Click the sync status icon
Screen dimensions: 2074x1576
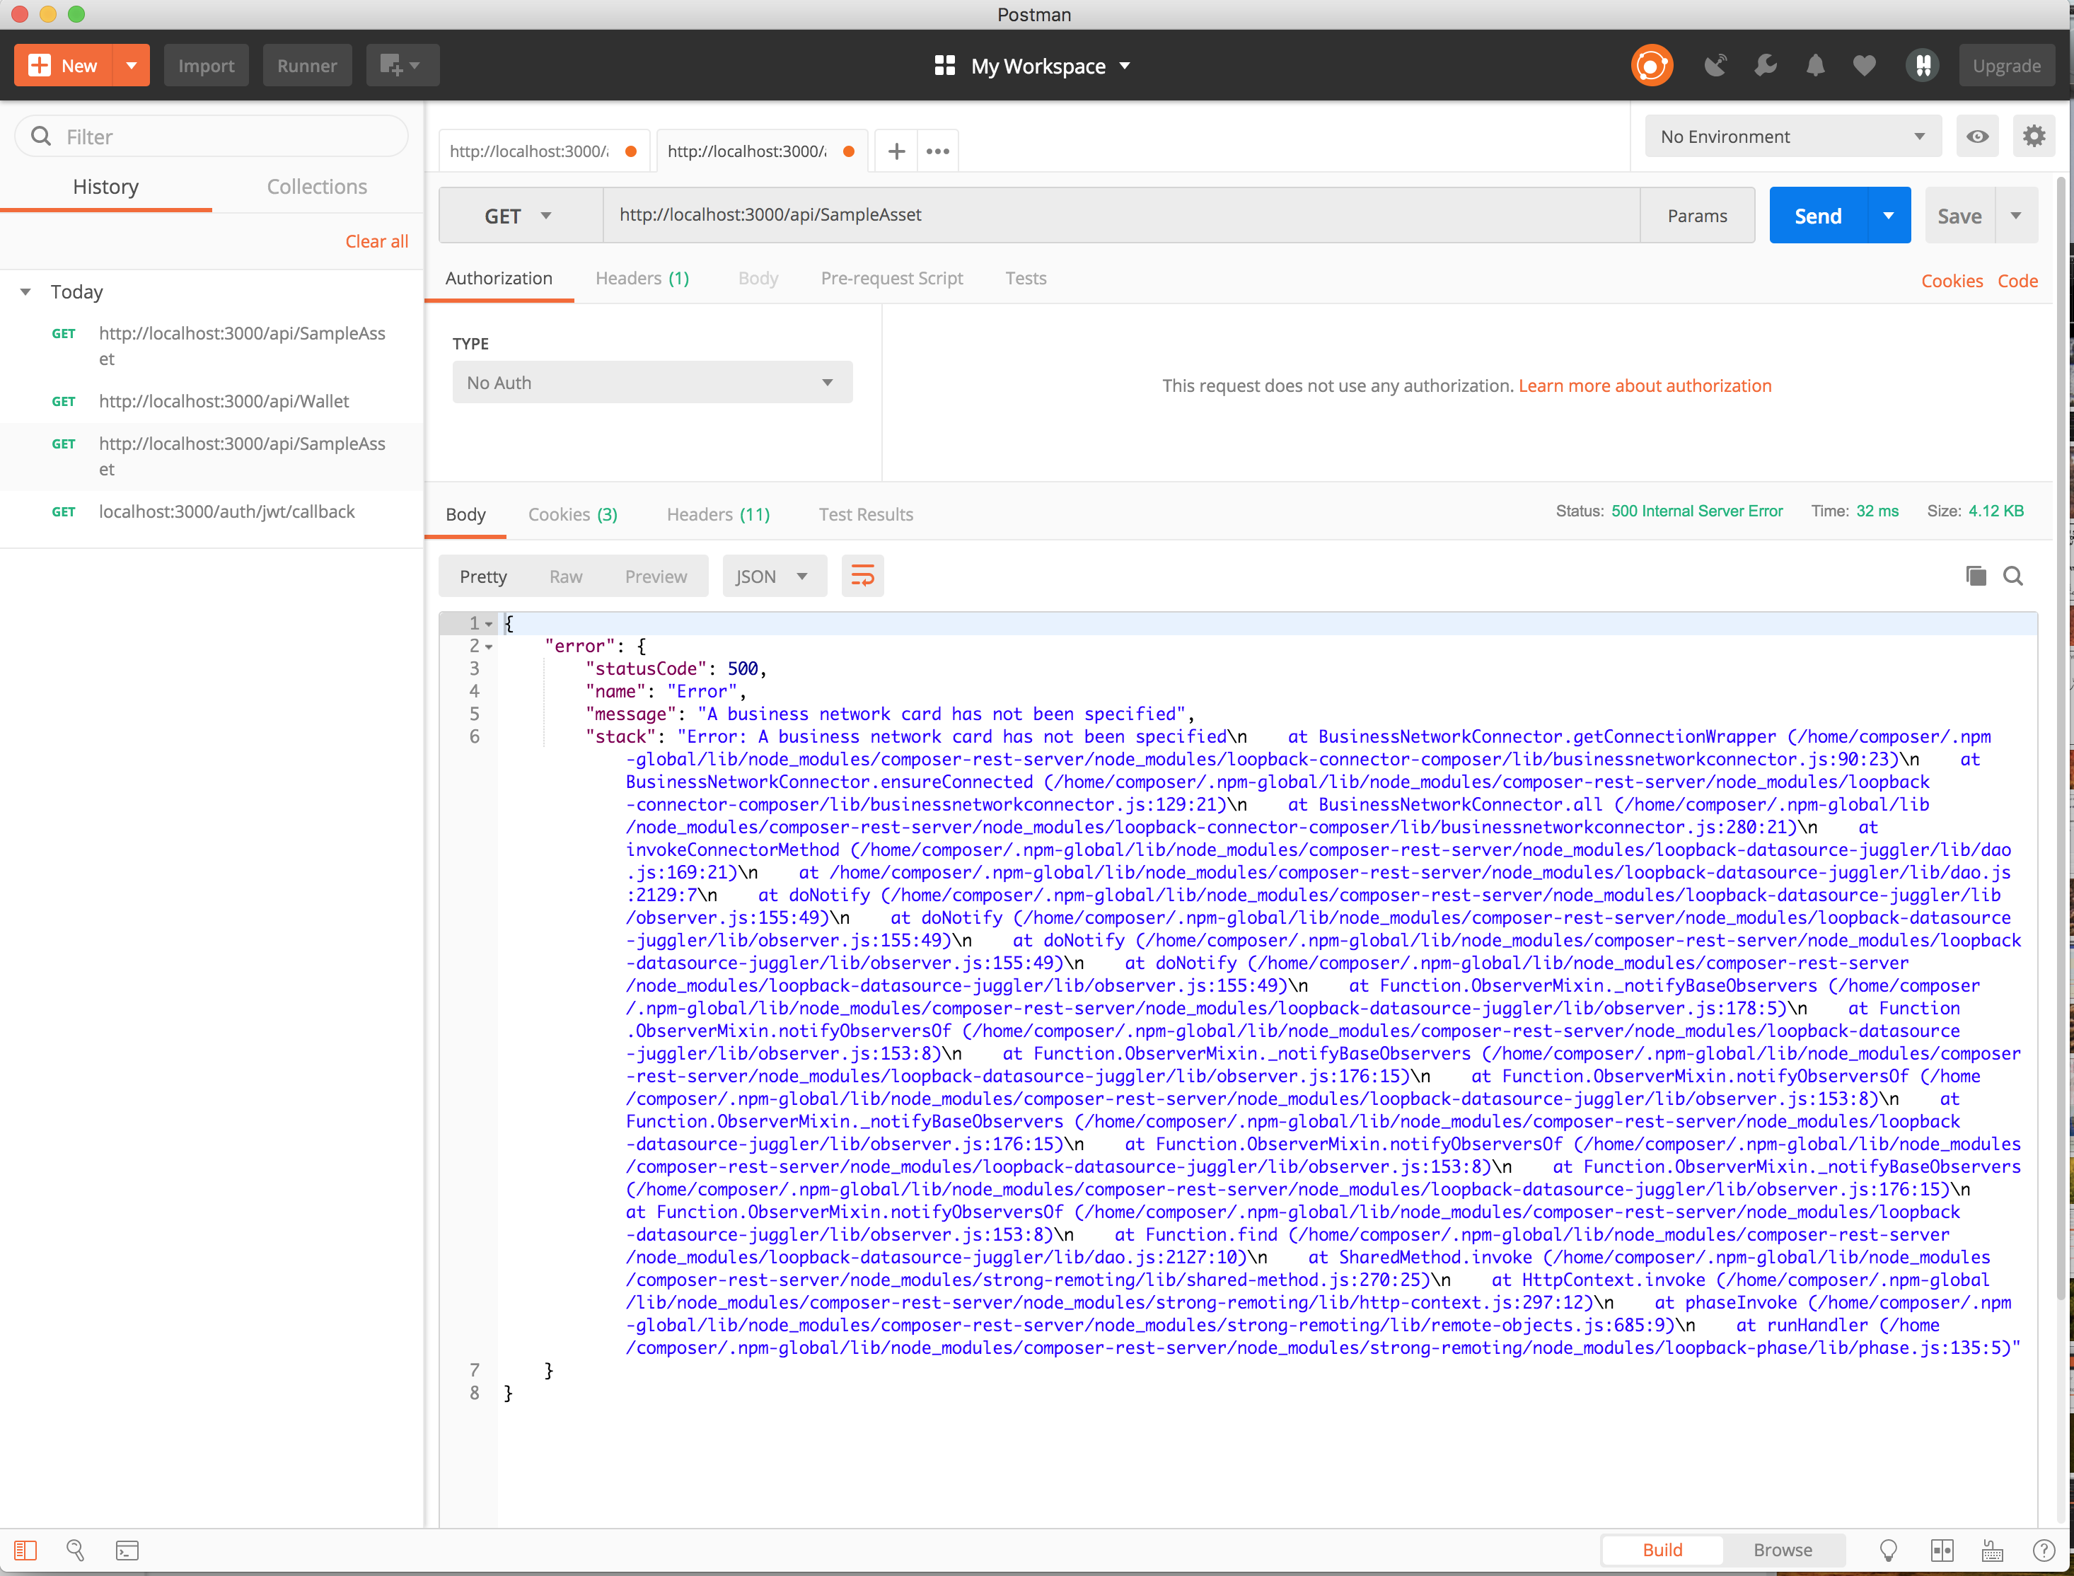click(1651, 66)
